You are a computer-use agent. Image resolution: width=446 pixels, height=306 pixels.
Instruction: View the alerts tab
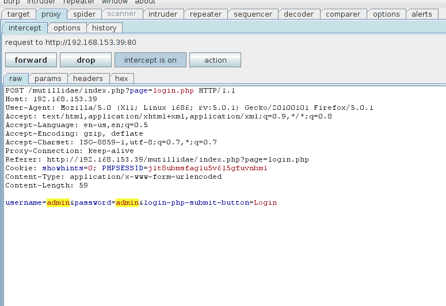tap(421, 14)
